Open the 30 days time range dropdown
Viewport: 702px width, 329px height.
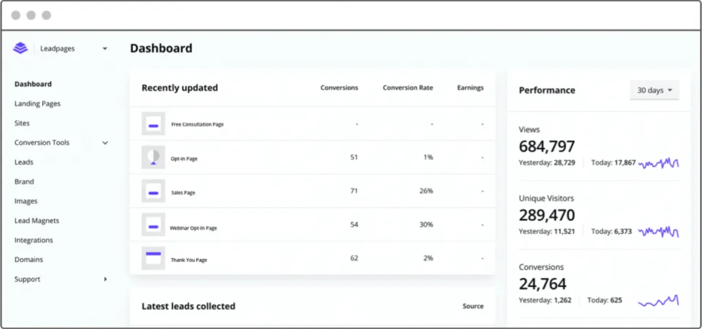pyautogui.click(x=654, y=90)
